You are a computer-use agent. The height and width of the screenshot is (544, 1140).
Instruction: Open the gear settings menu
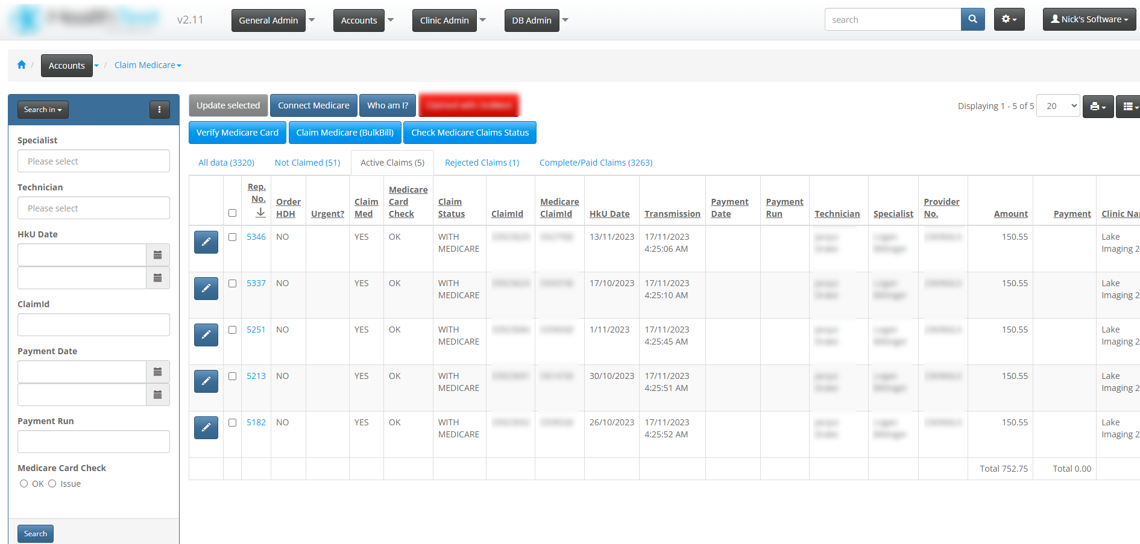pos(1009,19)
